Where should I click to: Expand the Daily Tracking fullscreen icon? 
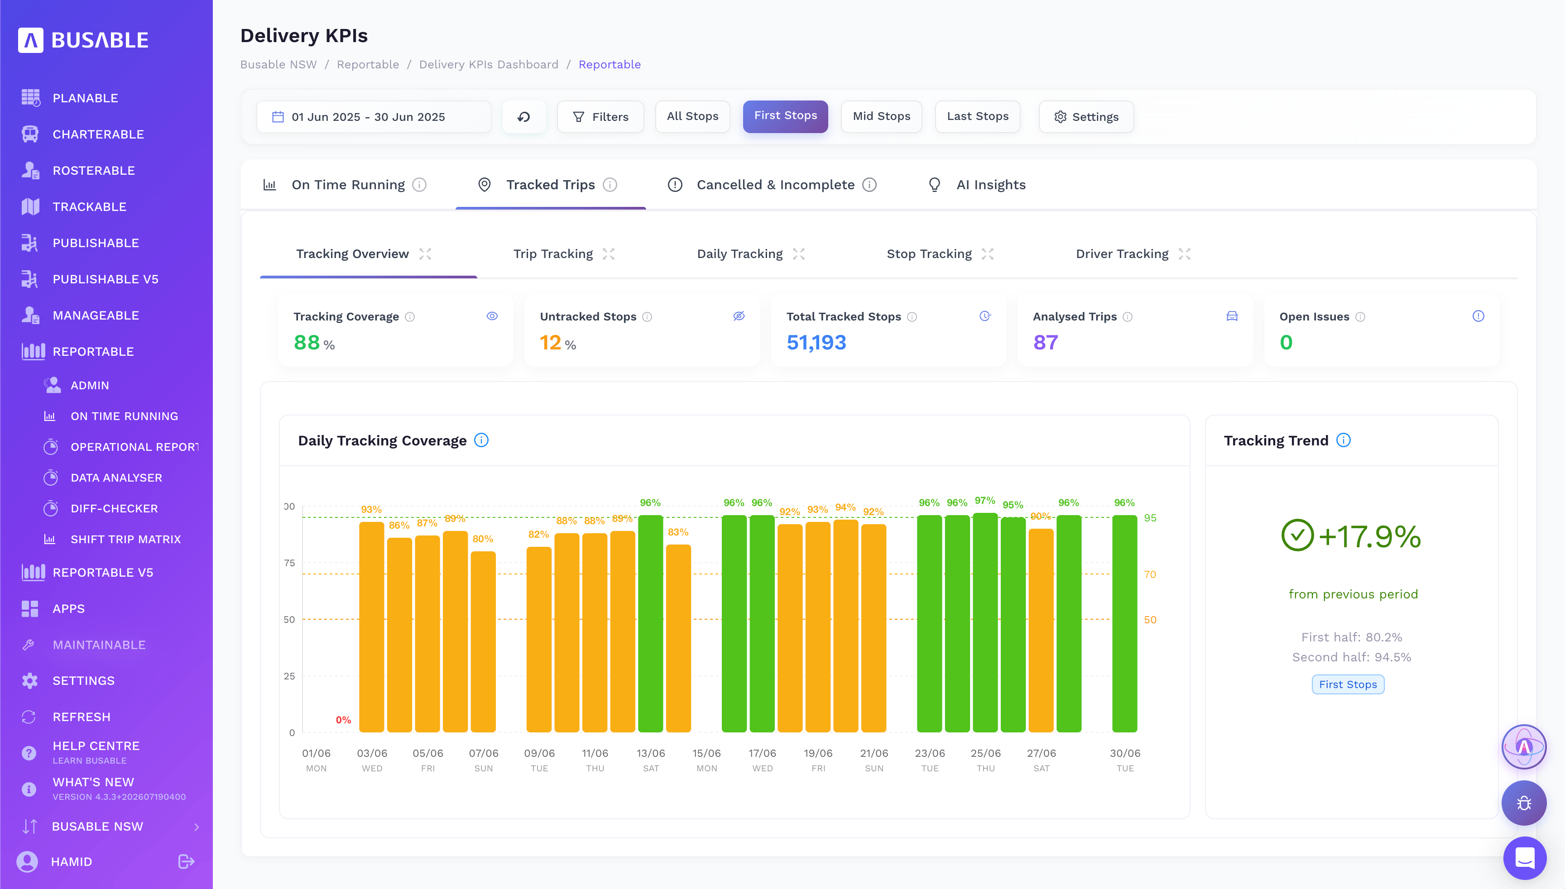pos(798,254)
